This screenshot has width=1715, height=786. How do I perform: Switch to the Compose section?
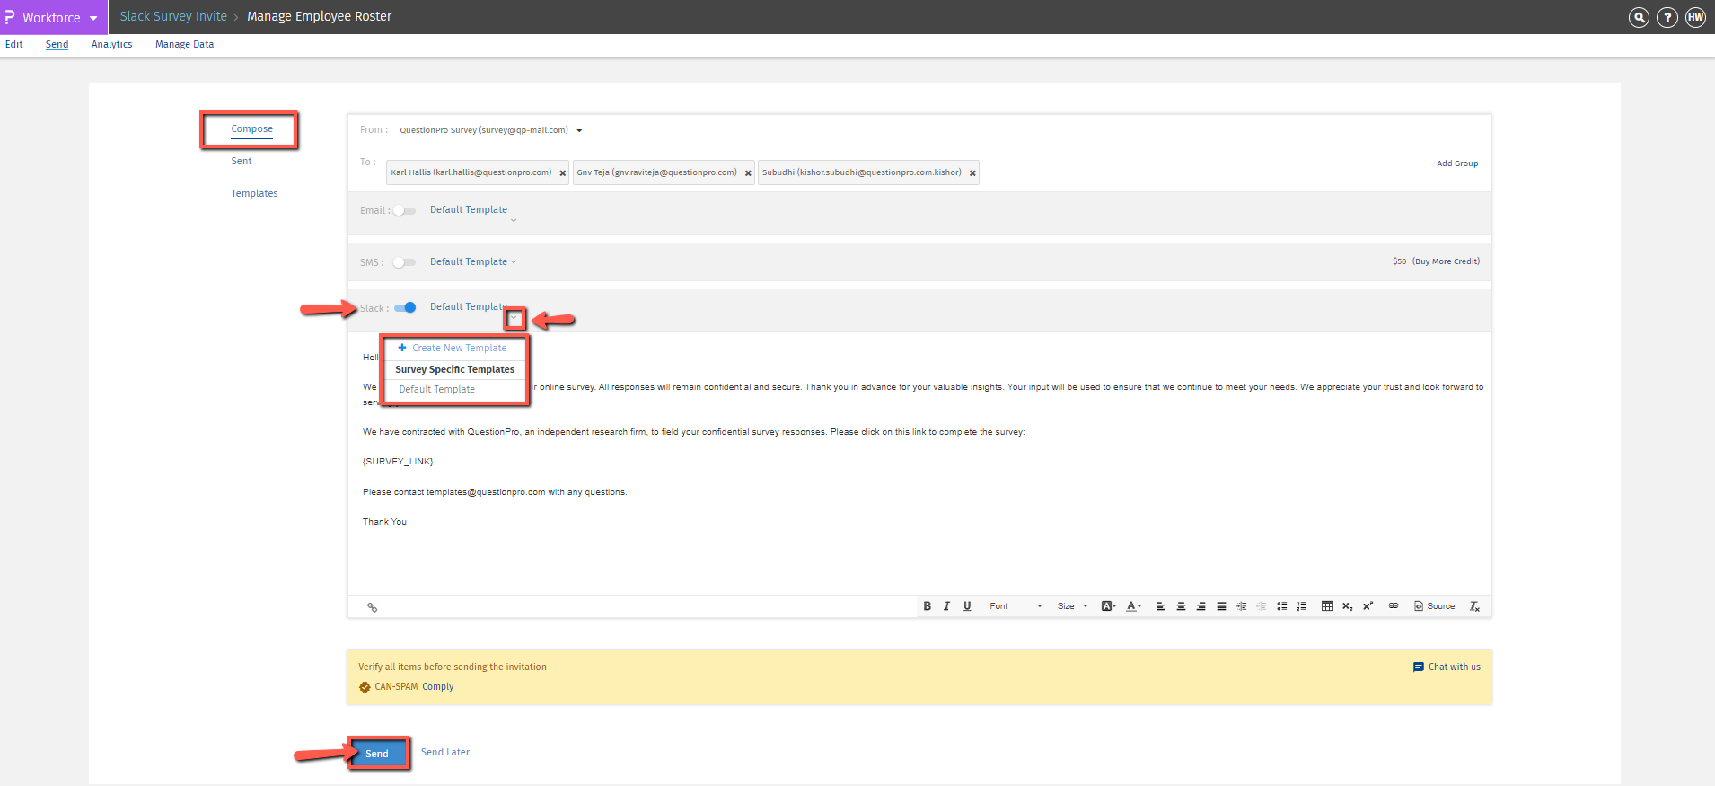coord(251,129)
